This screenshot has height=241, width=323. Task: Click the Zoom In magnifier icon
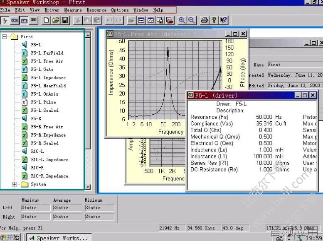[182, 20]
